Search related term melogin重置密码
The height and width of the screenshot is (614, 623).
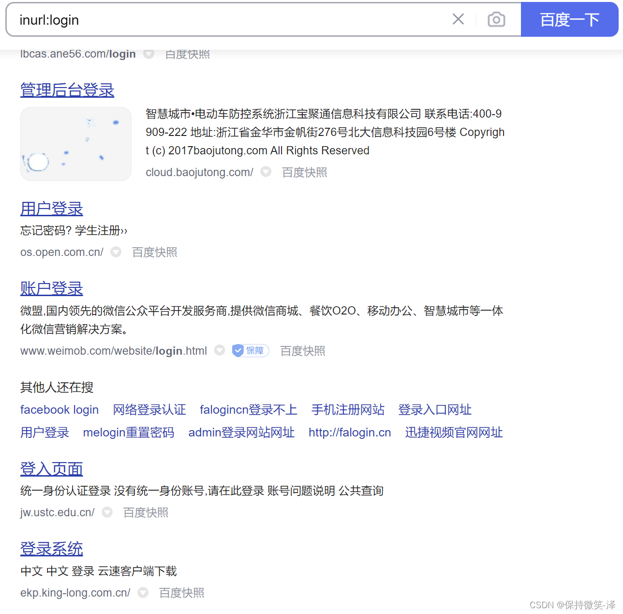click(129, 433)
